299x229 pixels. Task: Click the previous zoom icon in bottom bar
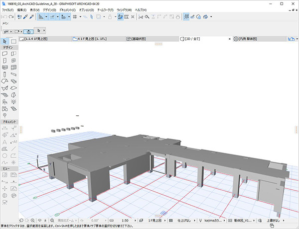click(21, 221)
